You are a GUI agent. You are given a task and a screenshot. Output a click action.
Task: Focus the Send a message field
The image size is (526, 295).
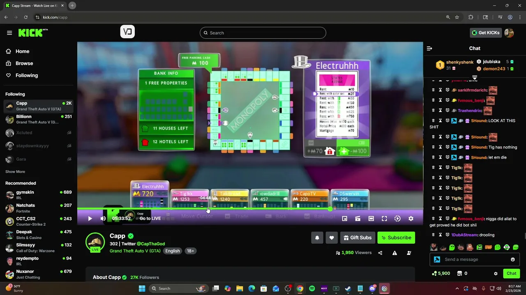(475, 259)
